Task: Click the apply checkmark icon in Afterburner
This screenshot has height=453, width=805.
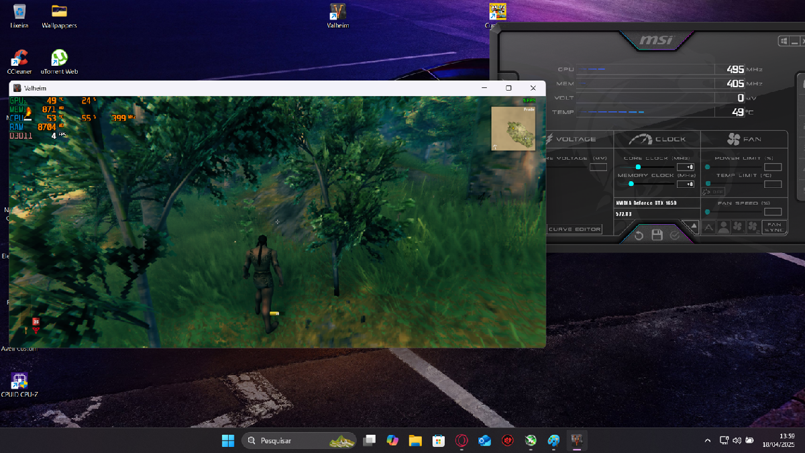Action: 675,235
